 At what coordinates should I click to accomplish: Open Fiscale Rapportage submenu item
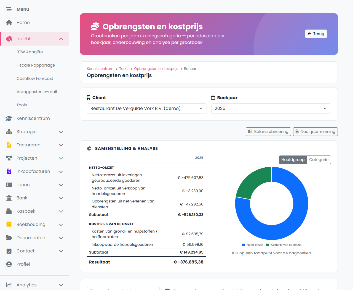click(36, 65)
